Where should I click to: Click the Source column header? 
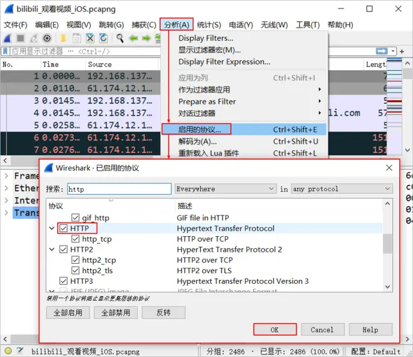[122, 65]
